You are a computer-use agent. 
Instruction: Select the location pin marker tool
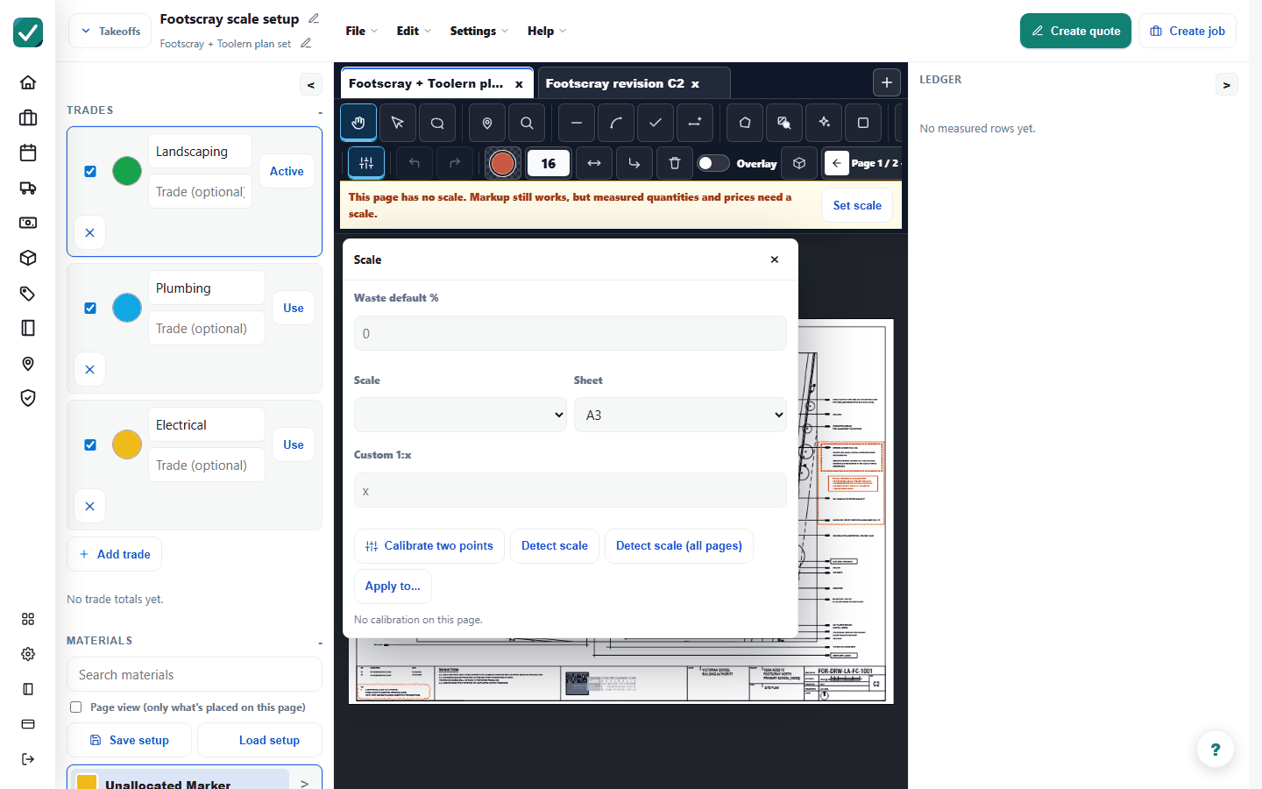(x=487, y=123)
